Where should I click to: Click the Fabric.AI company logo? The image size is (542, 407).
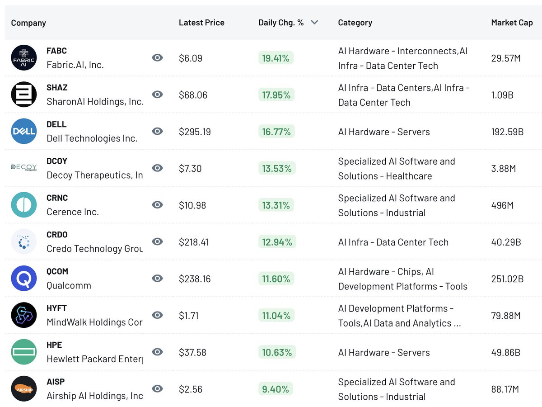click(24, 58)
